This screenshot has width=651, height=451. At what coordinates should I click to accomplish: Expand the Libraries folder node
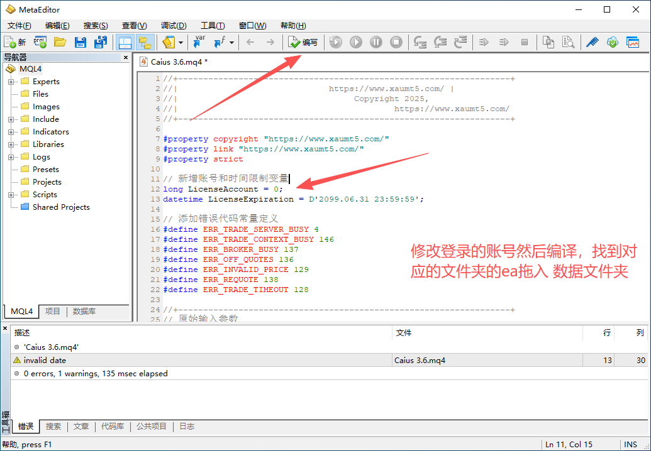click(11, 144)
